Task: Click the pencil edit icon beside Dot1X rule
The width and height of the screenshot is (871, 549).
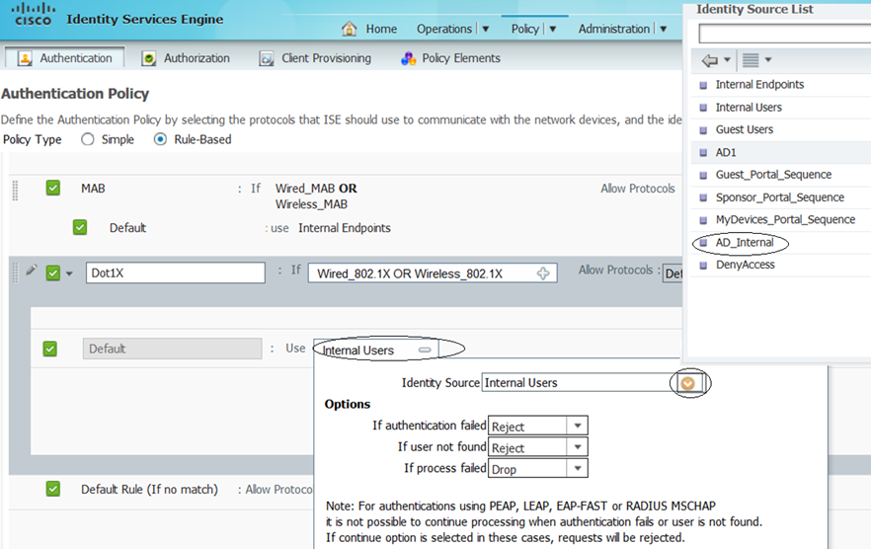Action: tap(32, 271)
